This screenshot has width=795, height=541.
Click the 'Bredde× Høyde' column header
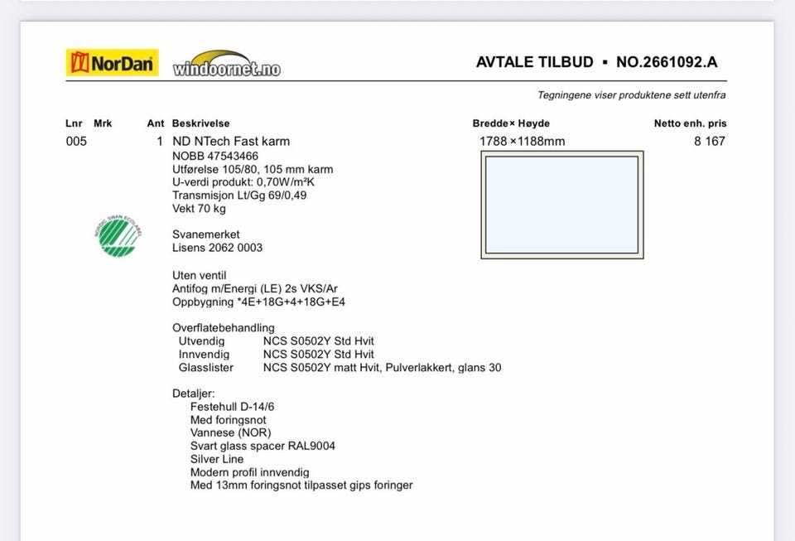click(511, 123)
